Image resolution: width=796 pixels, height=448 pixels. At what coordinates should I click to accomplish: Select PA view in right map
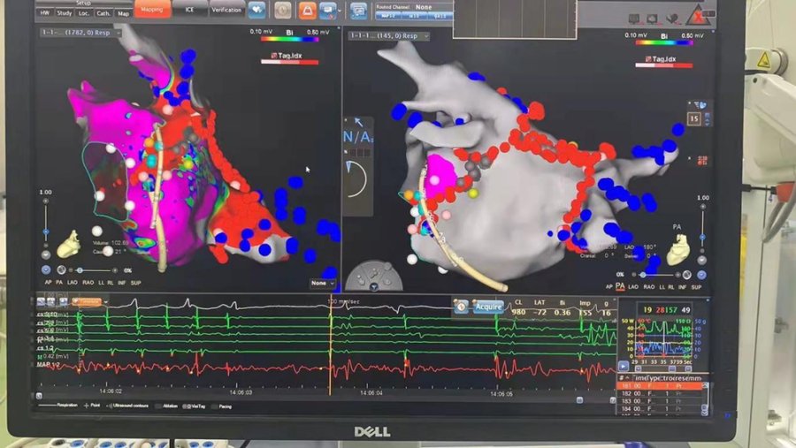620,286
